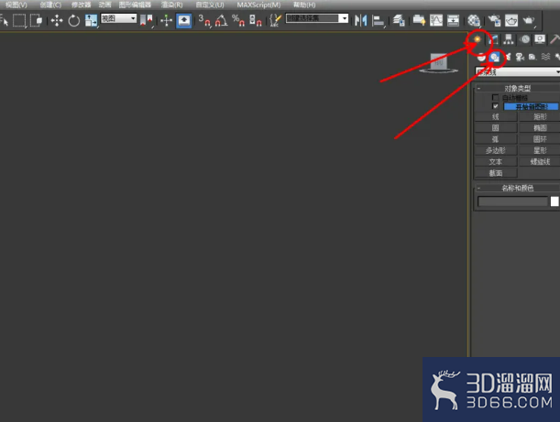Image resolution: width=560 pixels, height=422 pixels.
Task: Switch to the Display command panel tab
Action: [540, 39]
